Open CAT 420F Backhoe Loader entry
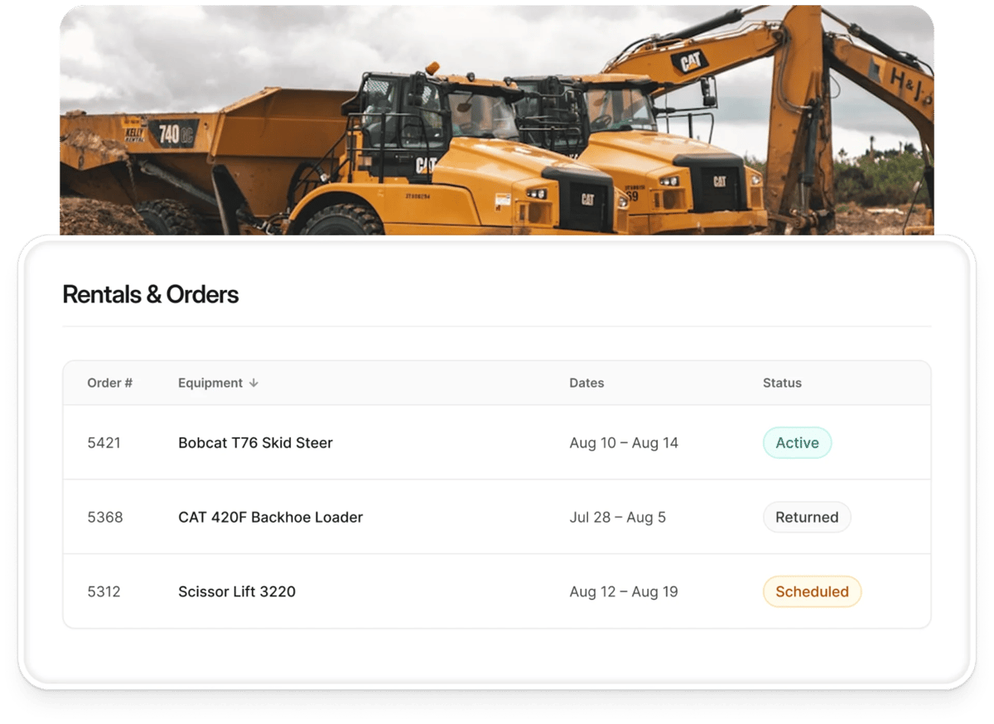Viewport: 994px width, 724px height. [x=271, y=517]
